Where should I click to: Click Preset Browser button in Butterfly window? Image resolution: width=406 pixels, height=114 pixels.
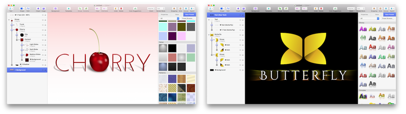point(388,18)
